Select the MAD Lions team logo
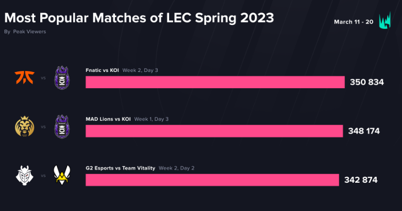 22,127
